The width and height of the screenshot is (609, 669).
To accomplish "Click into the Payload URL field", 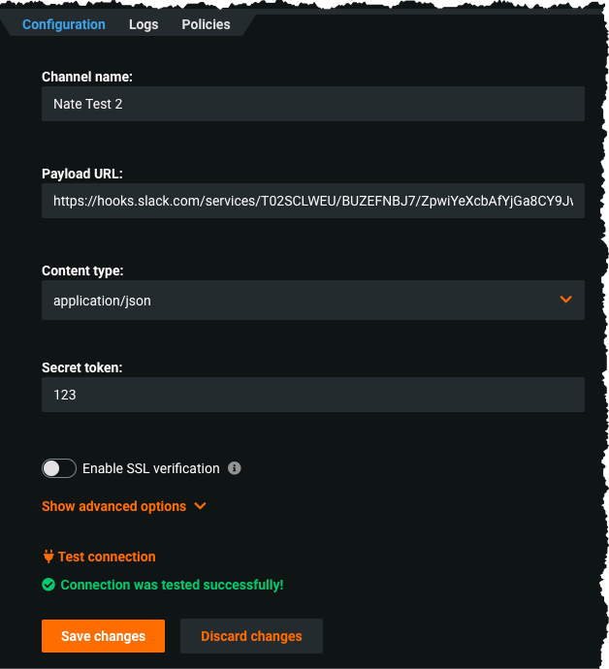I will click(312, 201).
